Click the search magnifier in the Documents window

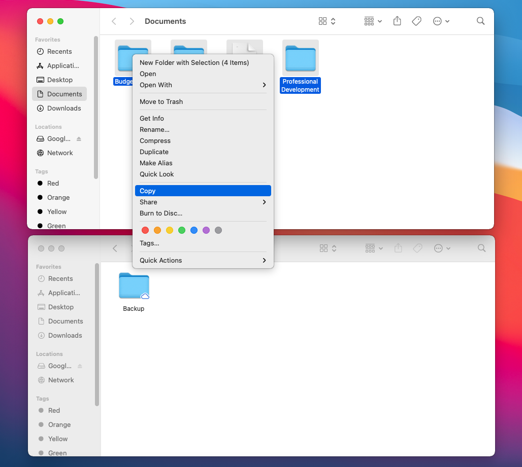480,21
